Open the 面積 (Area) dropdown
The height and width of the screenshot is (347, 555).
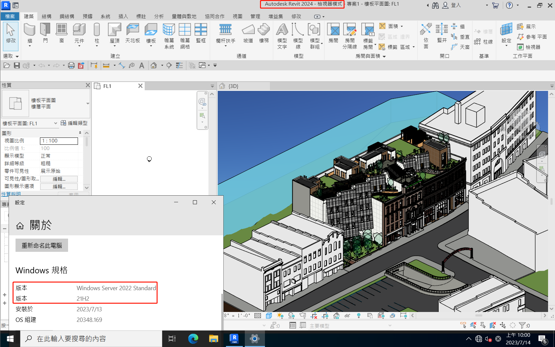[402, 26]
